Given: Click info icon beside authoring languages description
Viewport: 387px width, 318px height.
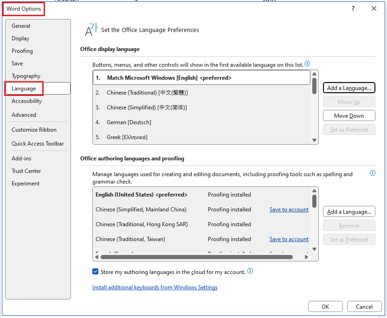Looking at the screenshot, I should tap(373, 173).
